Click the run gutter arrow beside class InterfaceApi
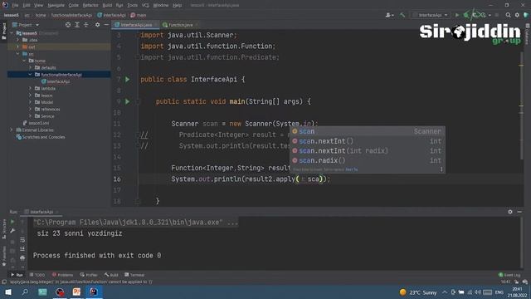This screenshot has height=299, width=531. pyautogui.click(x=127, y=80)
